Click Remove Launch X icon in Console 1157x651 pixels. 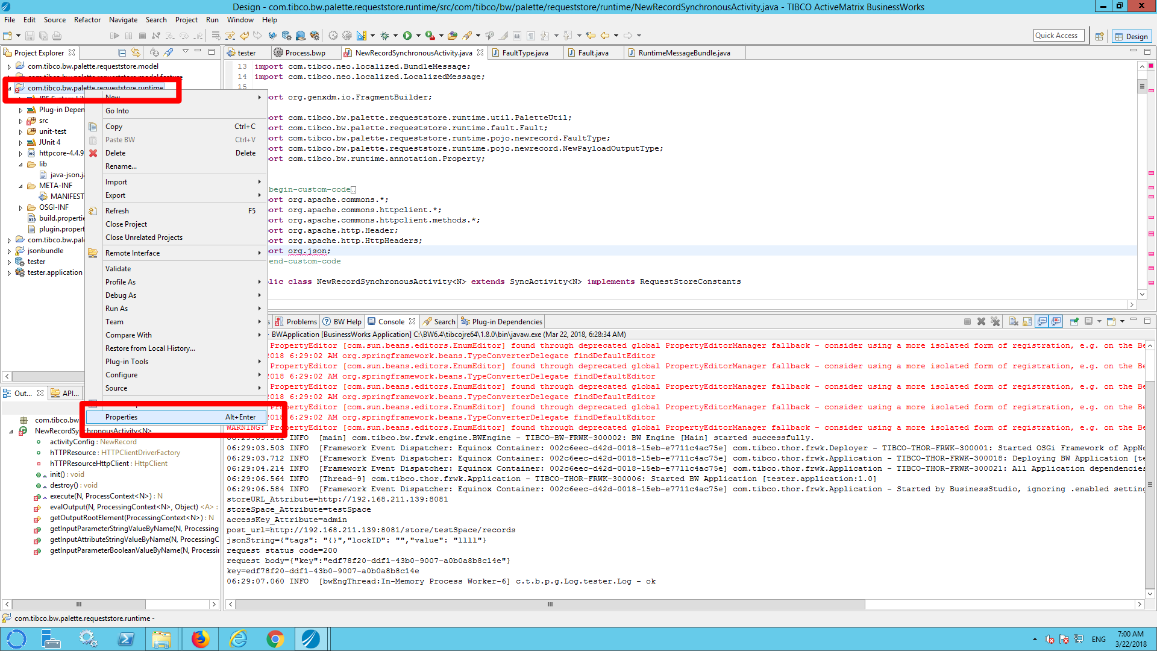(981, 321)
